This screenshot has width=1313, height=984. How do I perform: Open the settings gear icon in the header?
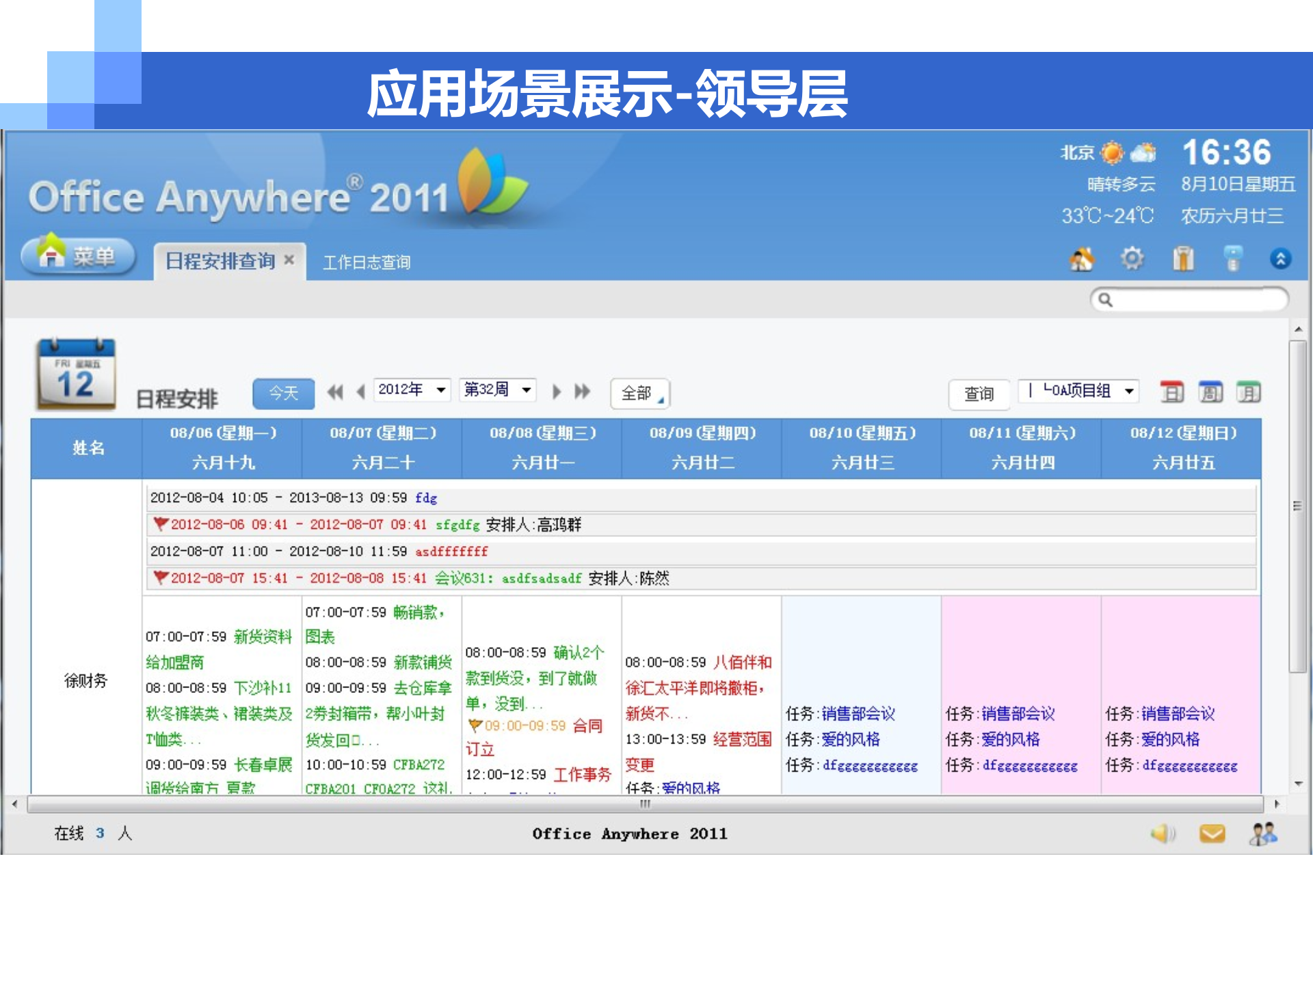[x=1132, y=258]
